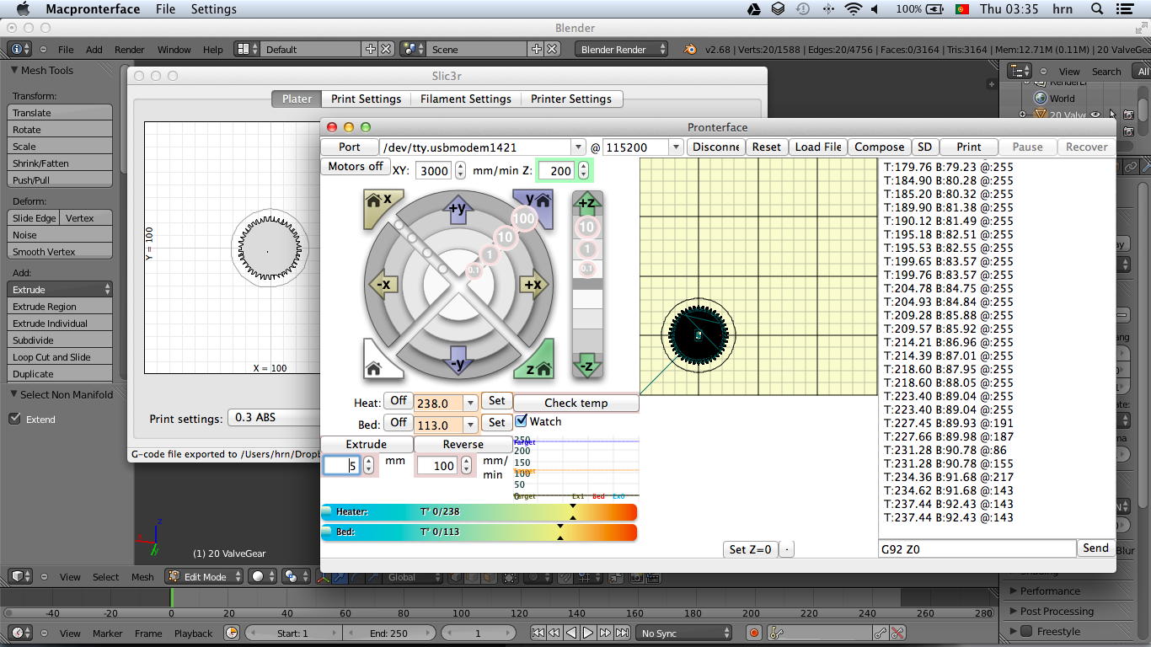
Task: Uncheck the Extend checkbox in Blender
Action: click(x=14, y=419)
